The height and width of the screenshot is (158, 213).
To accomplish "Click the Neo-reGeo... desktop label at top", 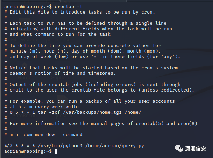I will point(61,2).
